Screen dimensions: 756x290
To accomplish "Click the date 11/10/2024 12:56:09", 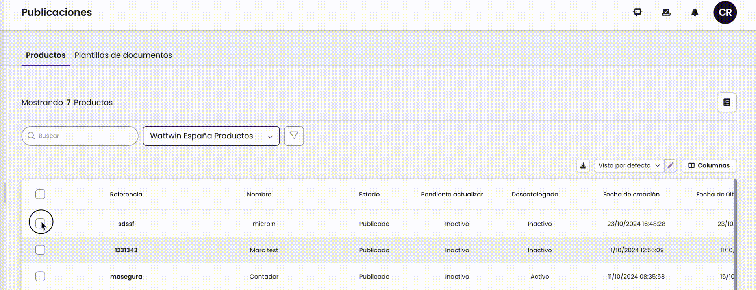I will coord(636,250).
